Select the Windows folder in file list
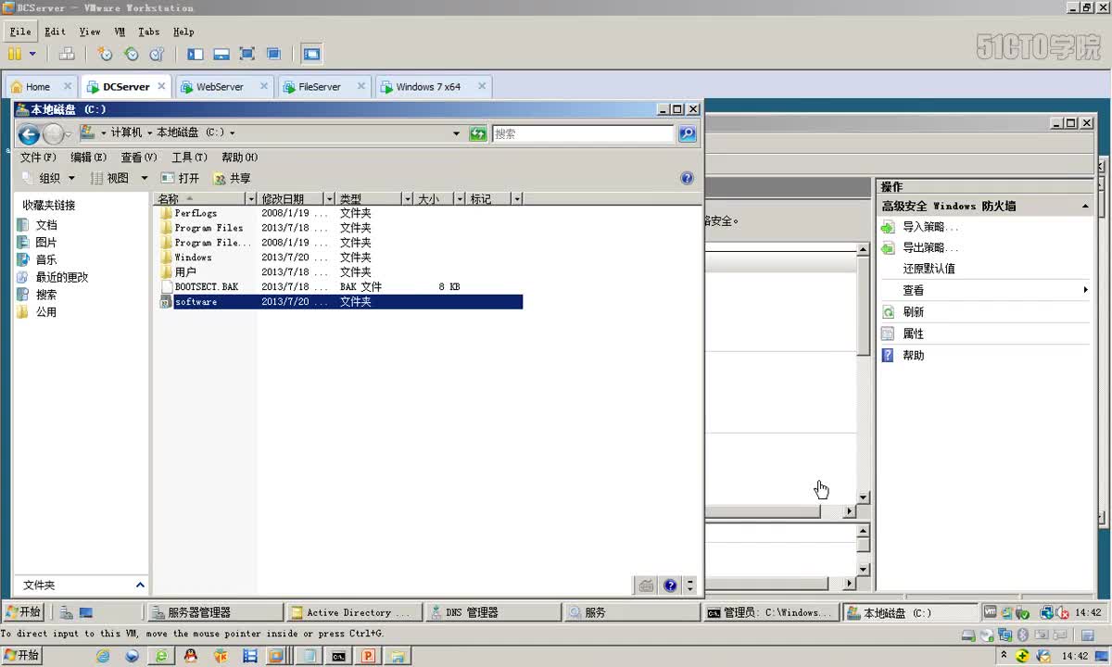The image size is (1112, 667). point(193,258)
